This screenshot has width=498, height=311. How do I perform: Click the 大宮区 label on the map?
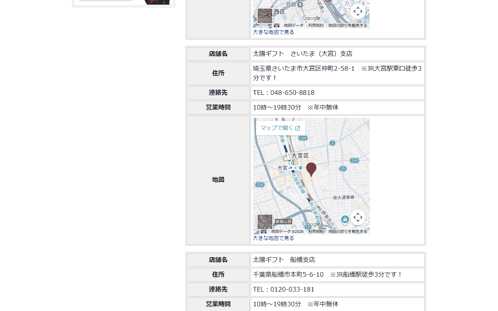click(x=300, y=155)
